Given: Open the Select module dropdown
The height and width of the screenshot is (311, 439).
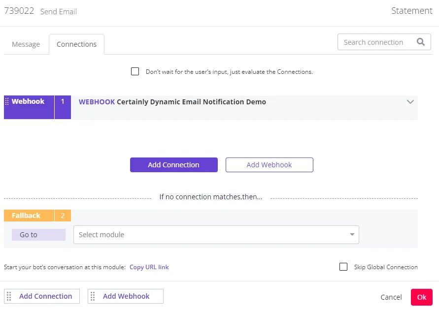Looking at the screenshot, I should pos(216,235).
